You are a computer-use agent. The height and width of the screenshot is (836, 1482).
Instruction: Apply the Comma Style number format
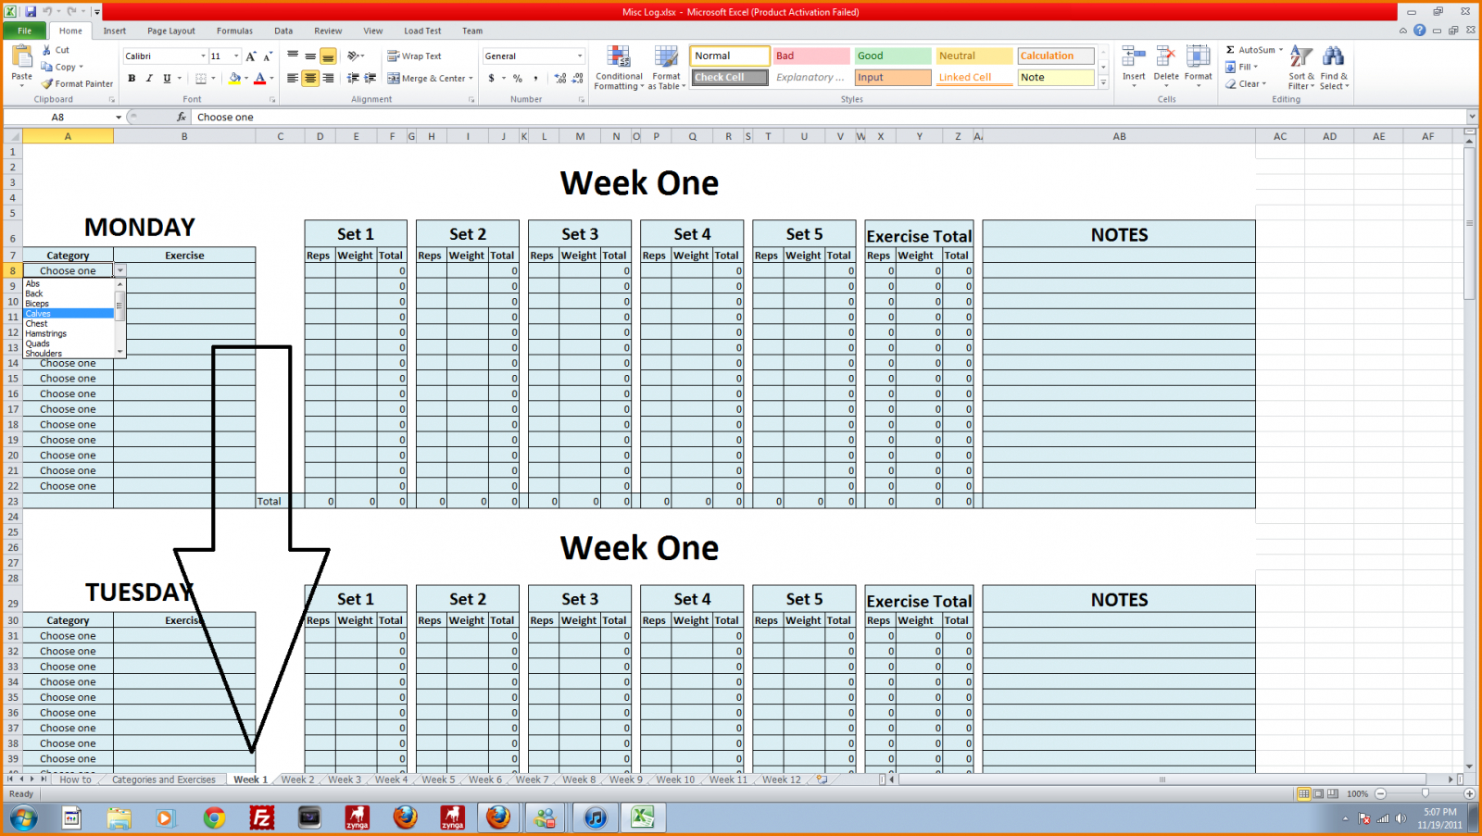[x=535, y=79]
